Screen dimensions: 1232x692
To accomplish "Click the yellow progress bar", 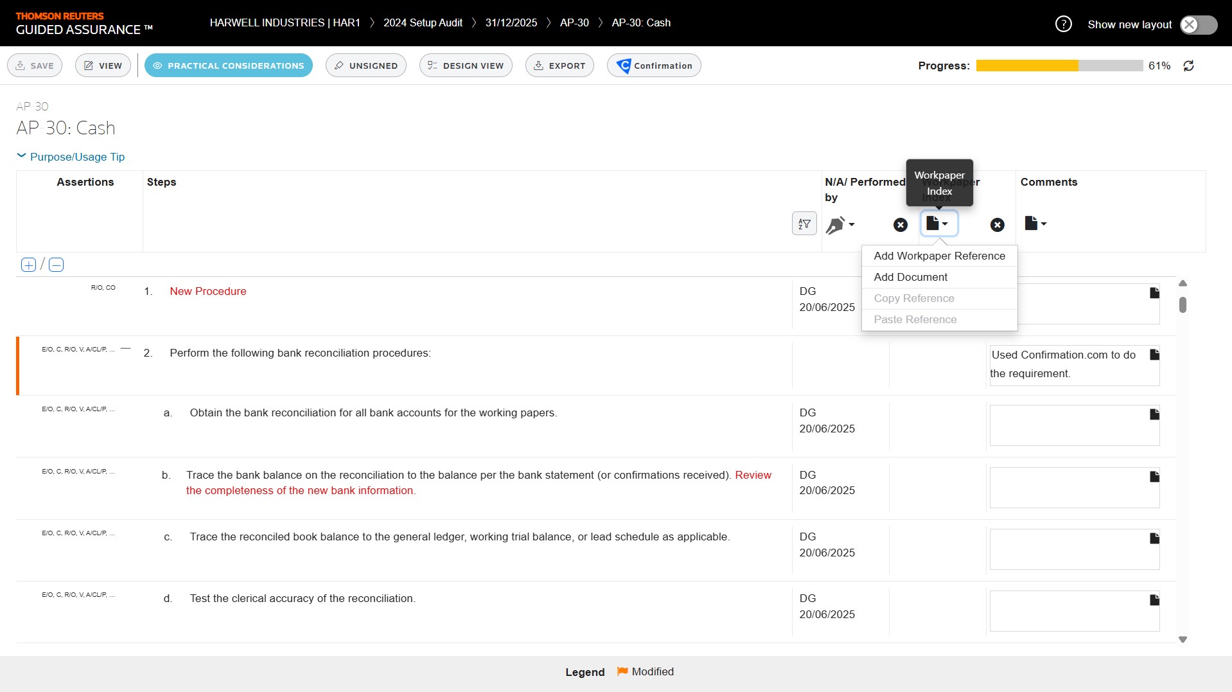I will (1026, 66).
